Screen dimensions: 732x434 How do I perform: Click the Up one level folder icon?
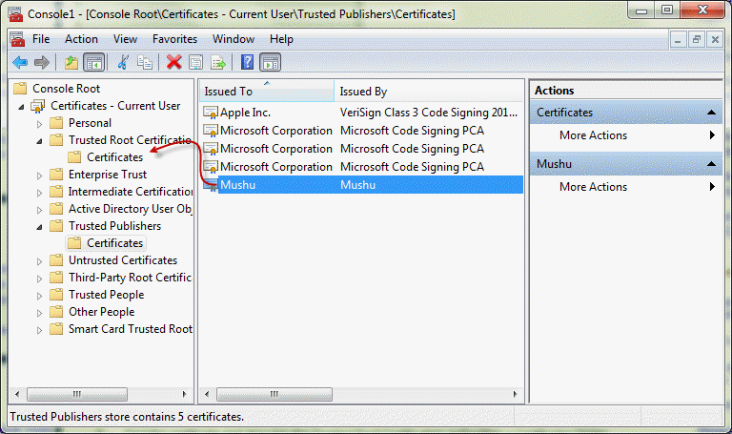71,62
